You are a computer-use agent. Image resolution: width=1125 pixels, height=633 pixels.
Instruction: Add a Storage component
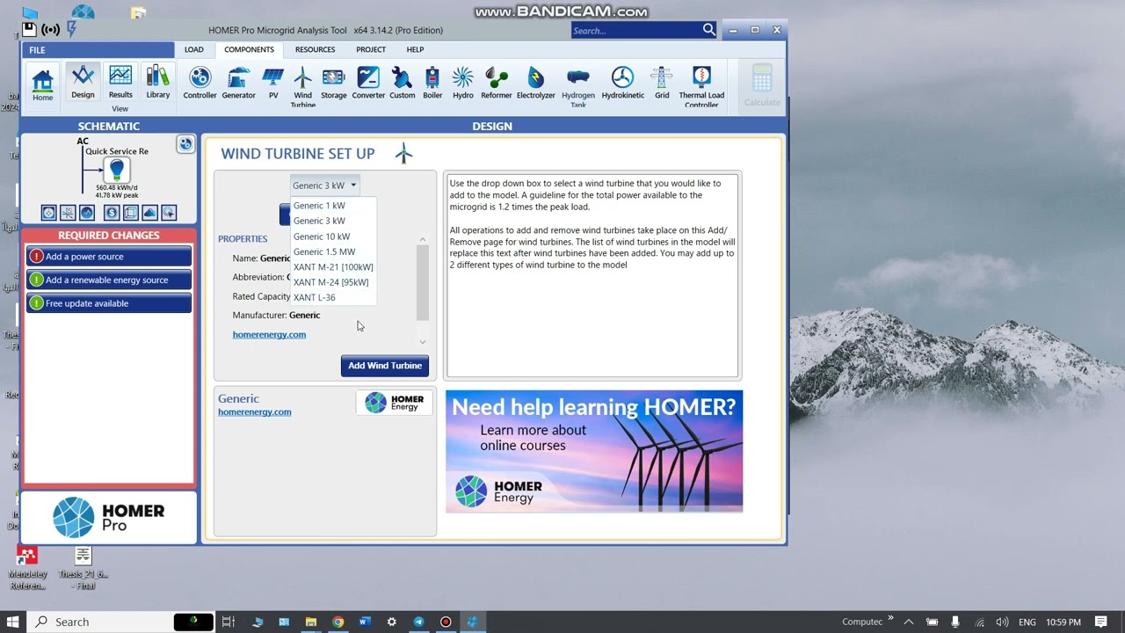coord(334,84)
